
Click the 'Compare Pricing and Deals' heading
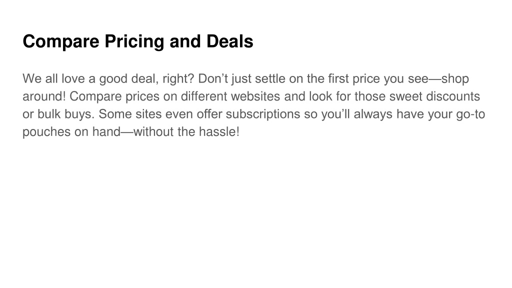coord(138,41)
